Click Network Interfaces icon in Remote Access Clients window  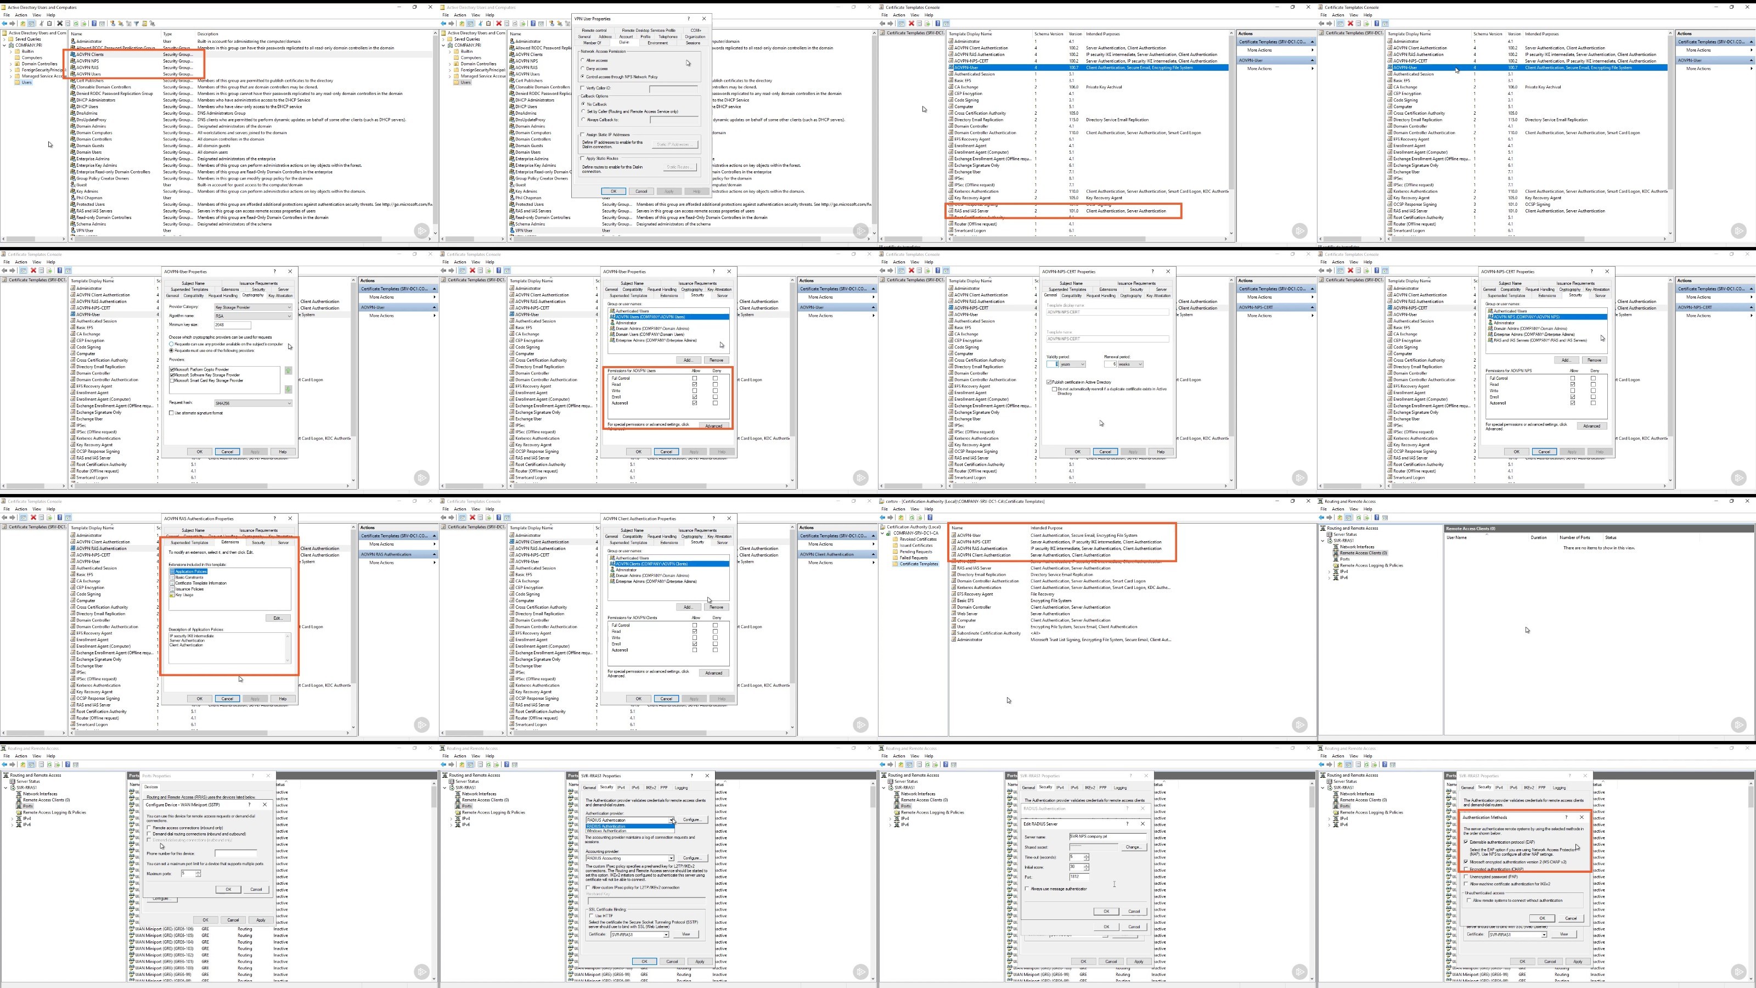point(1336,547)
